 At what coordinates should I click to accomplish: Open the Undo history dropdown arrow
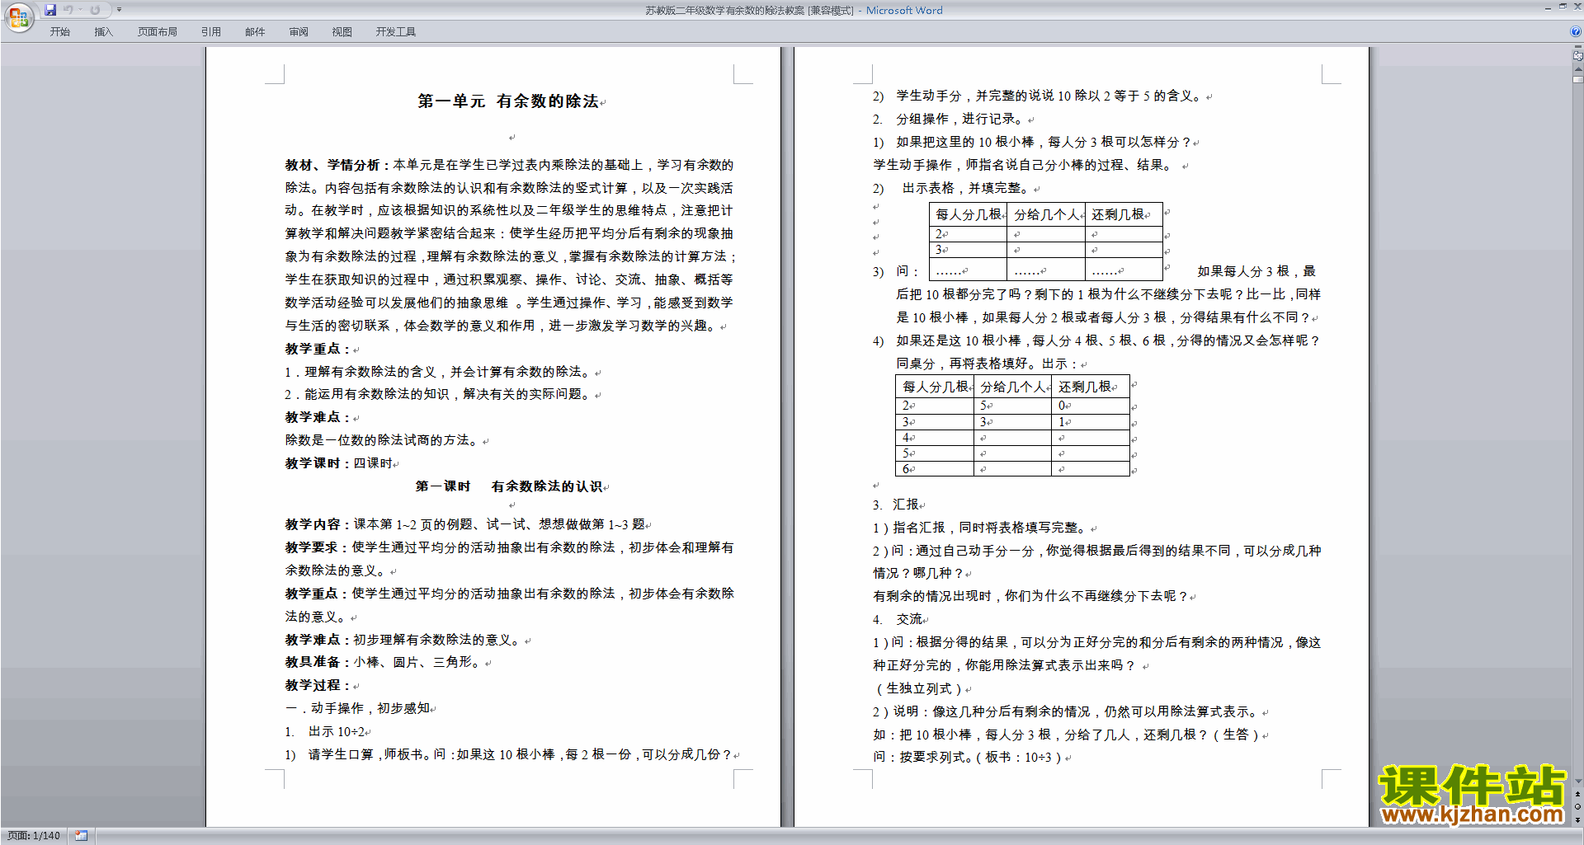pos(80,10)
